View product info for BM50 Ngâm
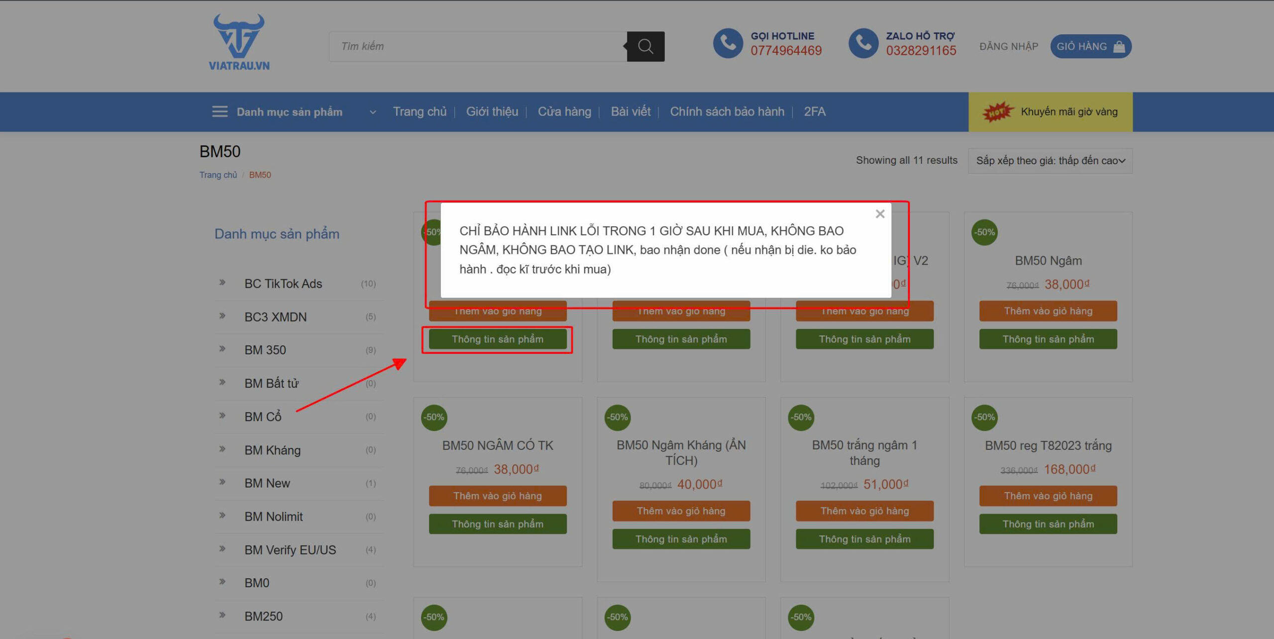This screenshot has height=639, width=1274. click(1048, 339)
